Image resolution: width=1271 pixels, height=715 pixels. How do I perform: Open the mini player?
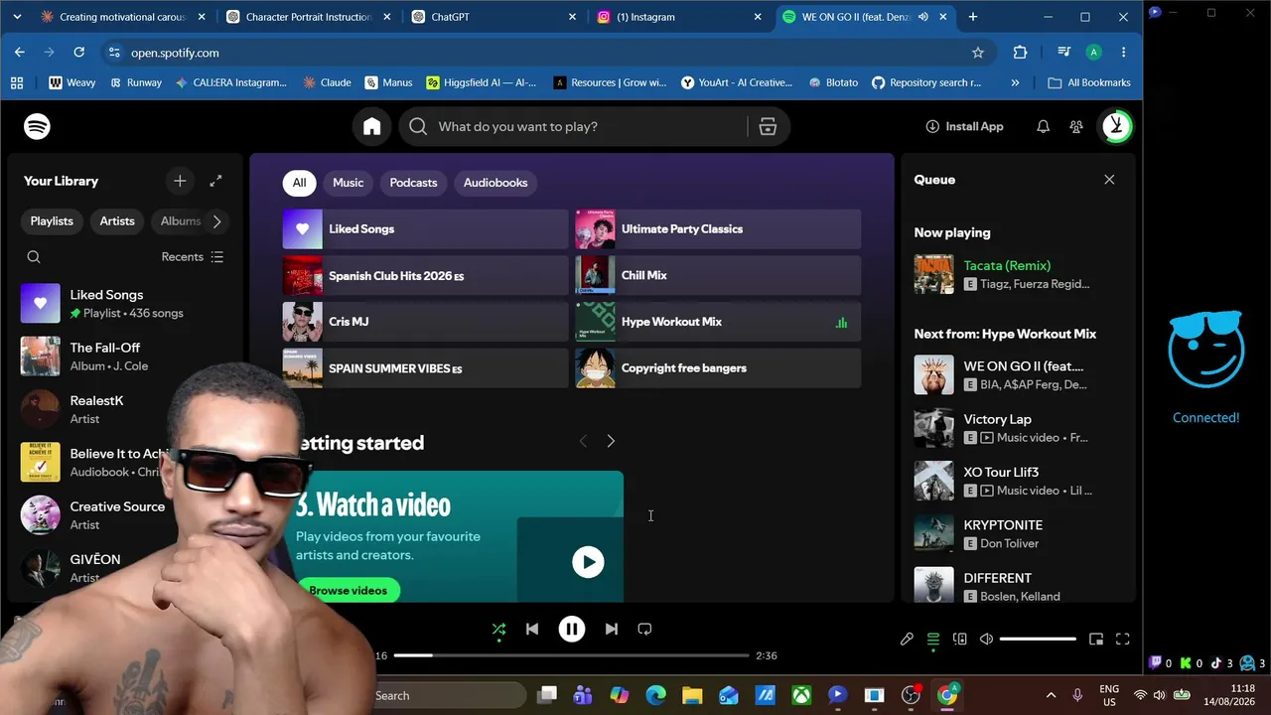1096,640
